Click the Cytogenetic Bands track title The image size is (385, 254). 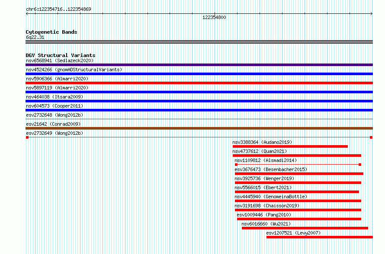tap(51, 32)
